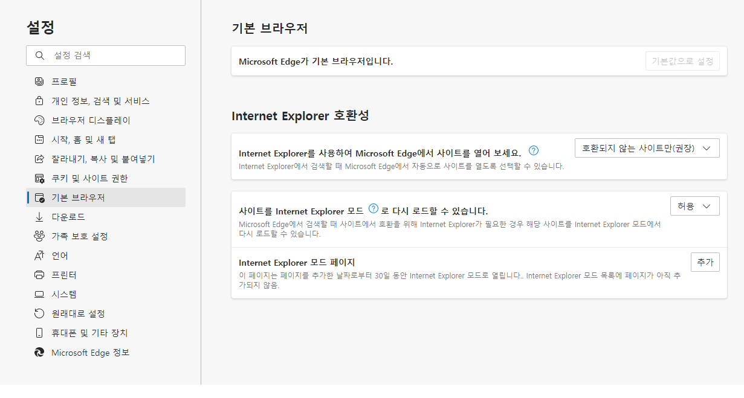744x398 pixels.
Task: Open the 허용 dropdown
Action: tap(694, 206)
